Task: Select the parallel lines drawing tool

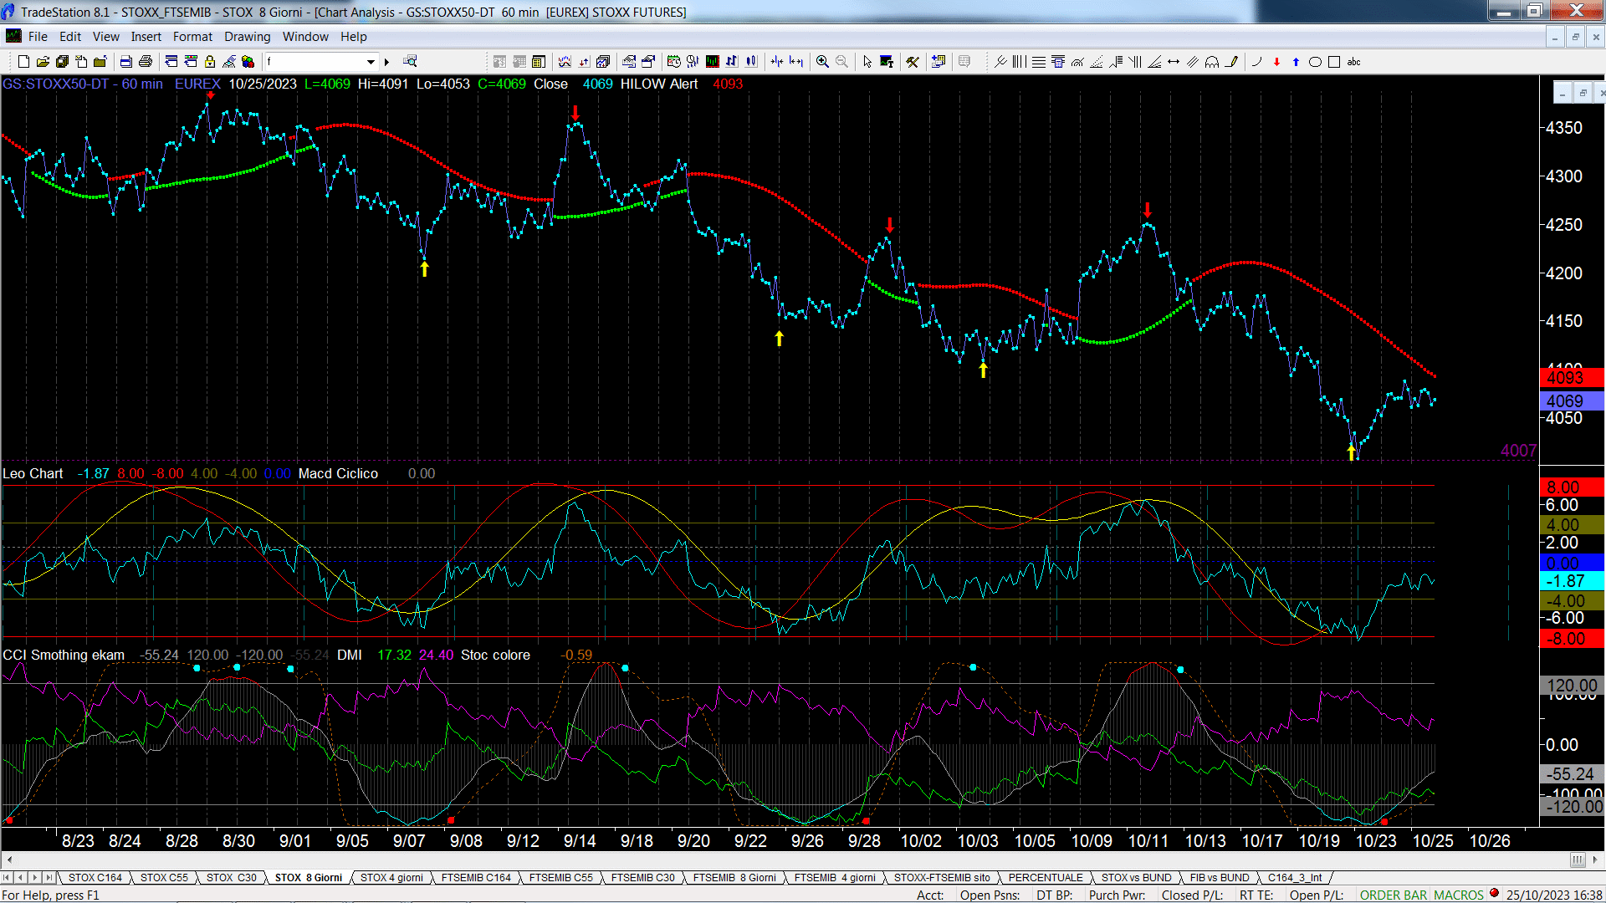Action: tap(1193, 62)
